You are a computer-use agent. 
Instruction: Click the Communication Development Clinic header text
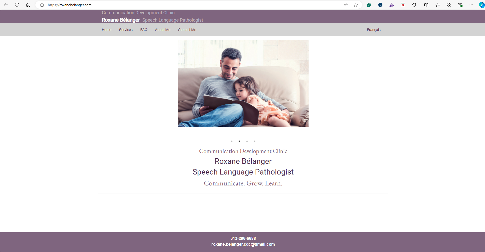[138, 12]
